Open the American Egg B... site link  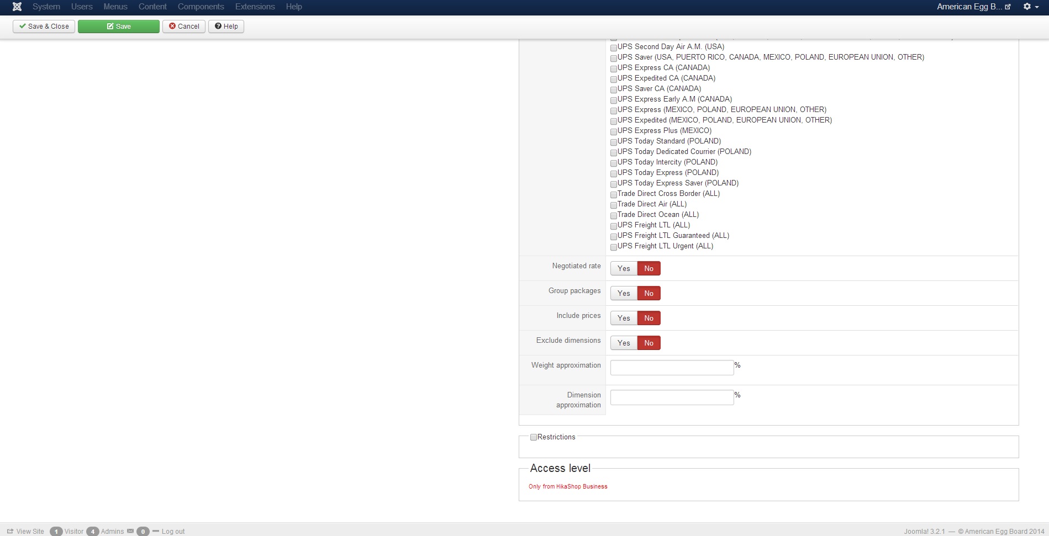pos(974,7)
